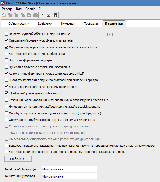The height and width of the screenshot is (182, 160).
Task: Click the greyed round disc toolbar icon
Action: (29, 15)
